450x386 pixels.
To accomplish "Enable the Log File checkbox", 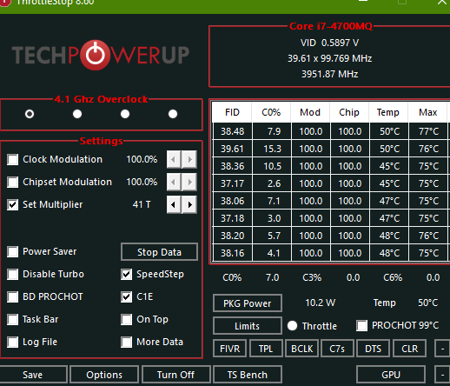I will point(13,342).
